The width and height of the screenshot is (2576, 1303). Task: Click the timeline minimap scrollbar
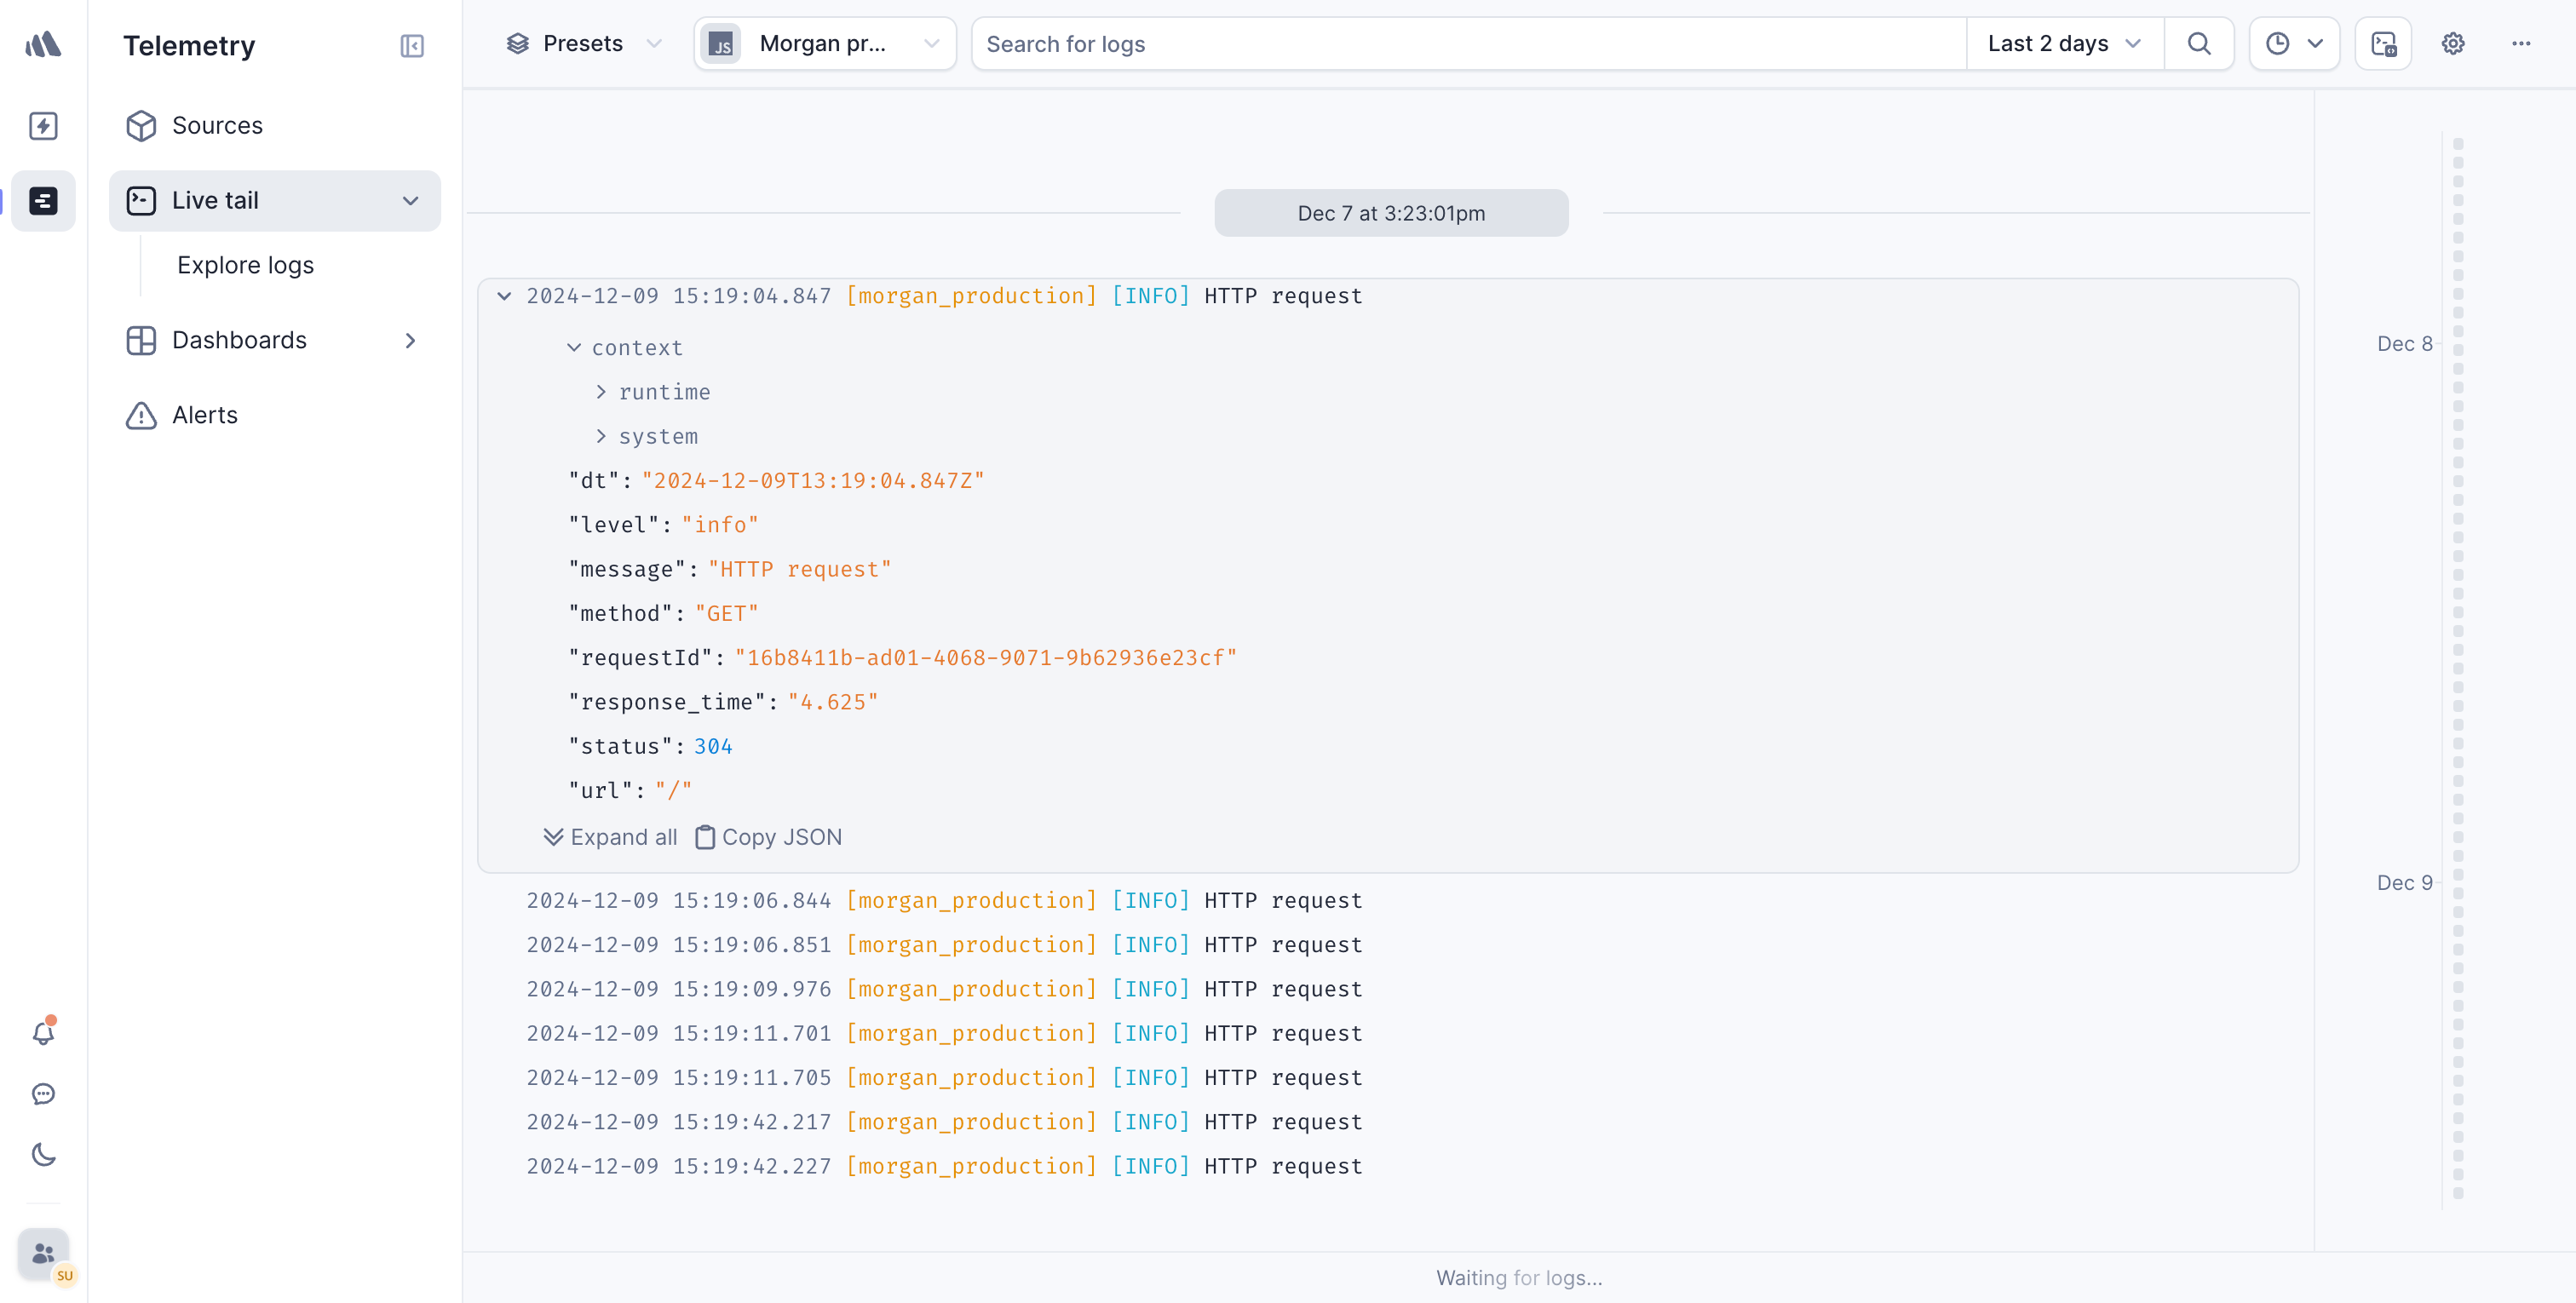(x=2458, y=668)
